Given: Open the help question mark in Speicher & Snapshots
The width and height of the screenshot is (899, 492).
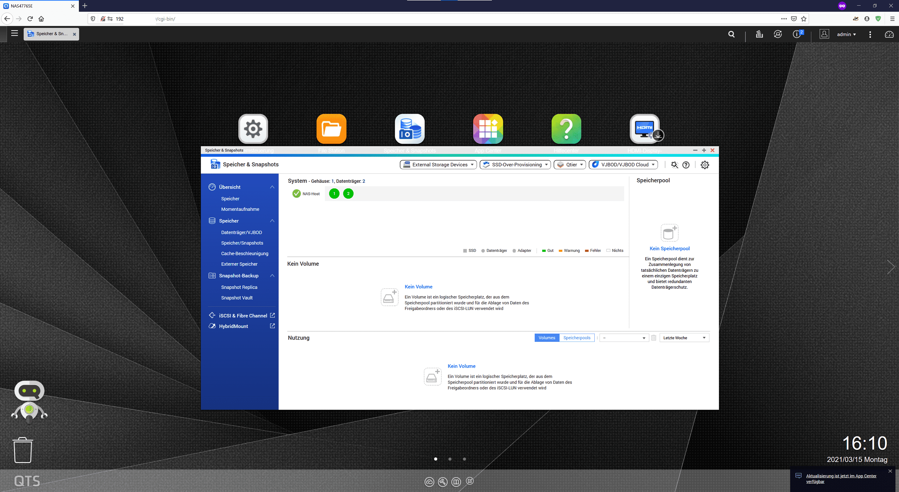Looking at the screenshot, I should tap(686, 165).
